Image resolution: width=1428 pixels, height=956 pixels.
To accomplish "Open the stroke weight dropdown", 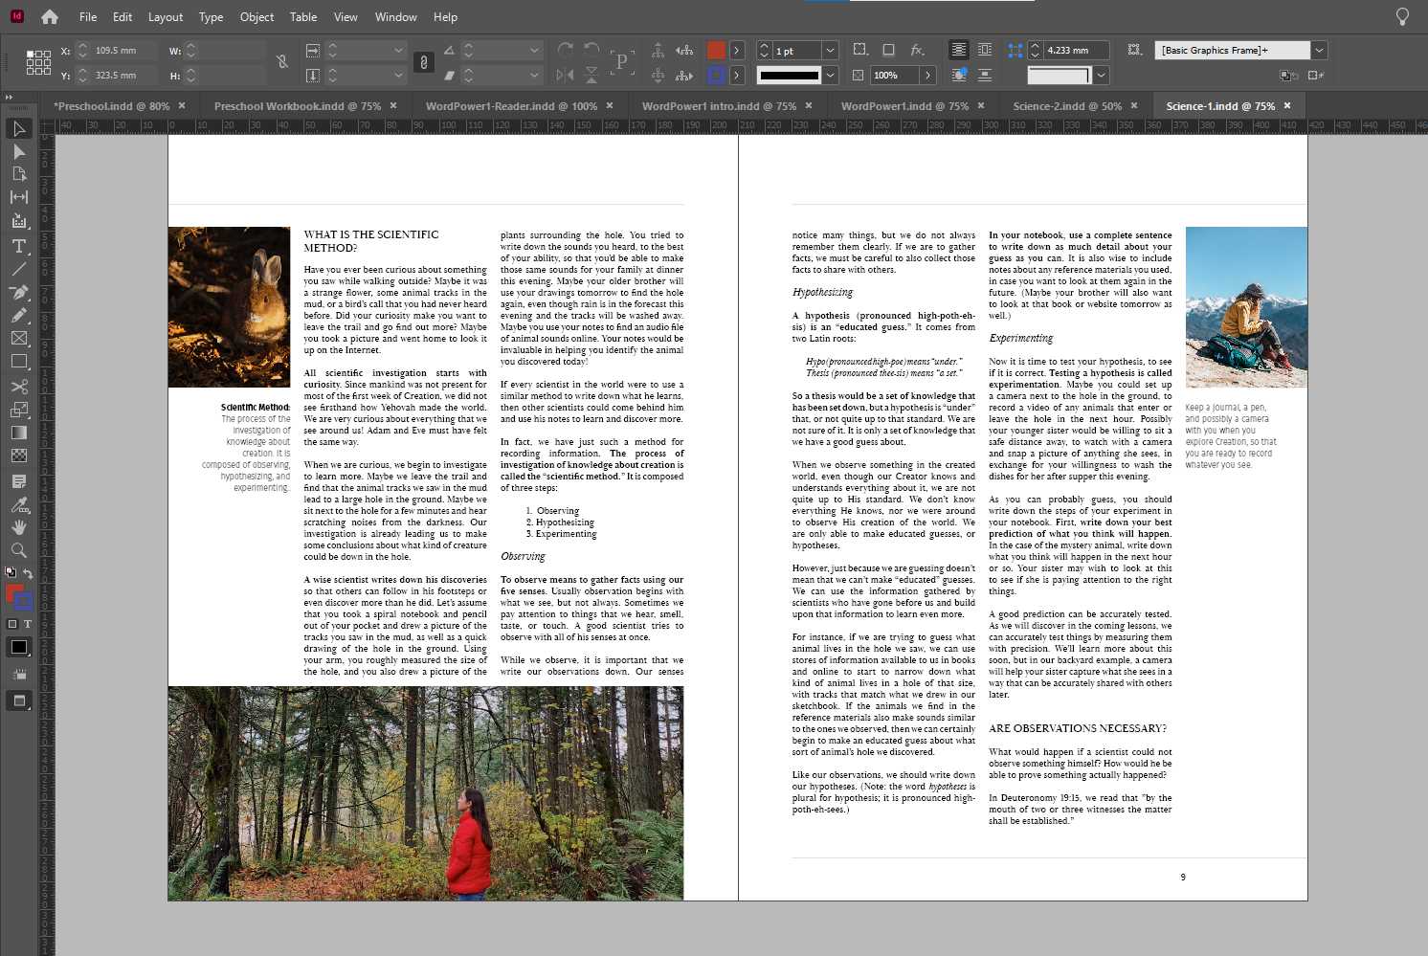I will click(830, 50).
